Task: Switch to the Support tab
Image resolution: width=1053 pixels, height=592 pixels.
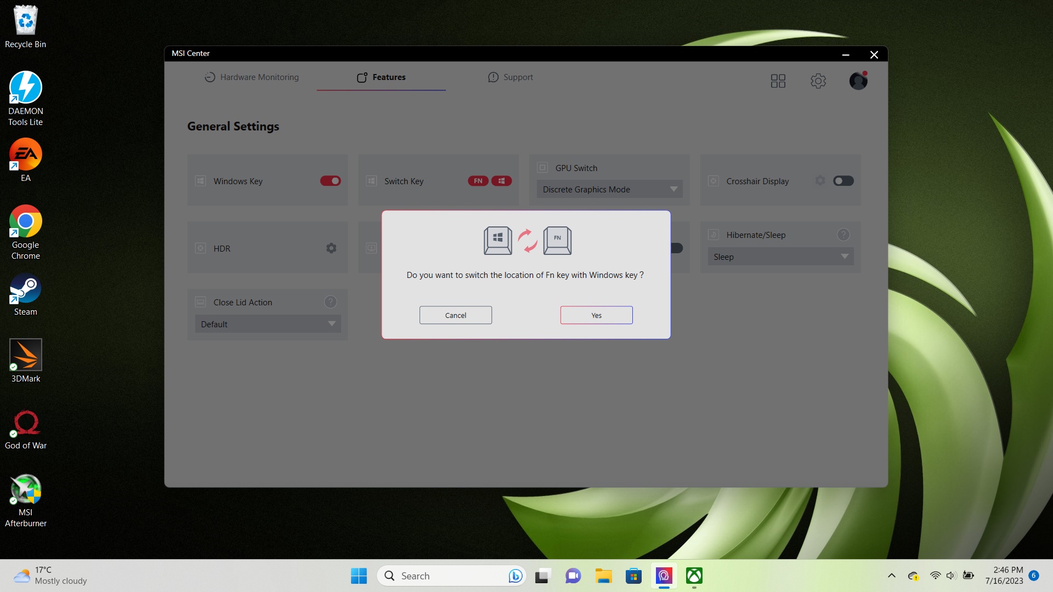Action: point(511,77)
